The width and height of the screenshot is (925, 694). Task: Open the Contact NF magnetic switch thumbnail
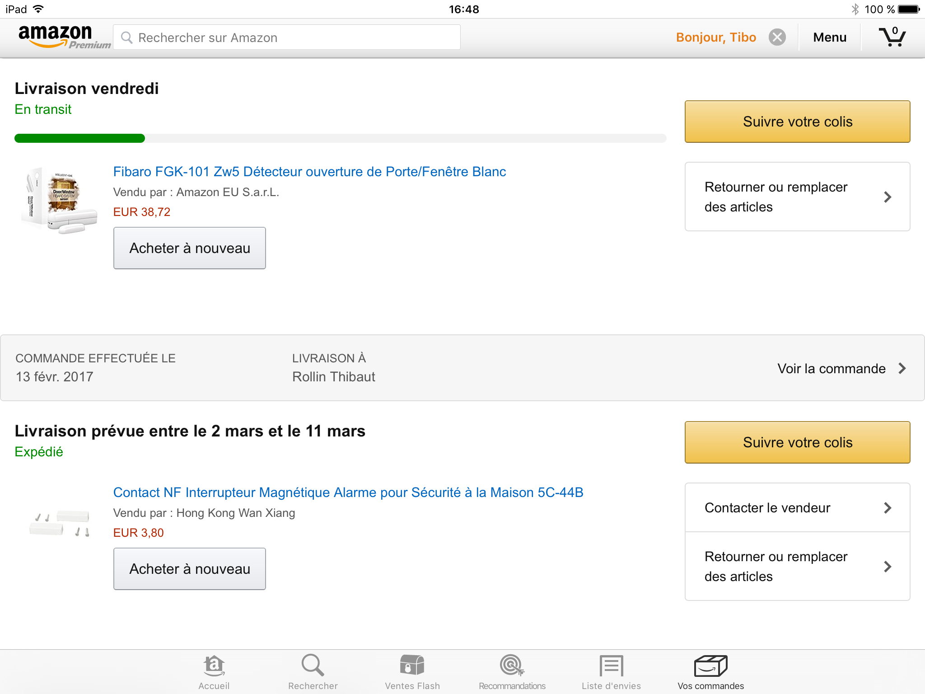coord(60,523)
